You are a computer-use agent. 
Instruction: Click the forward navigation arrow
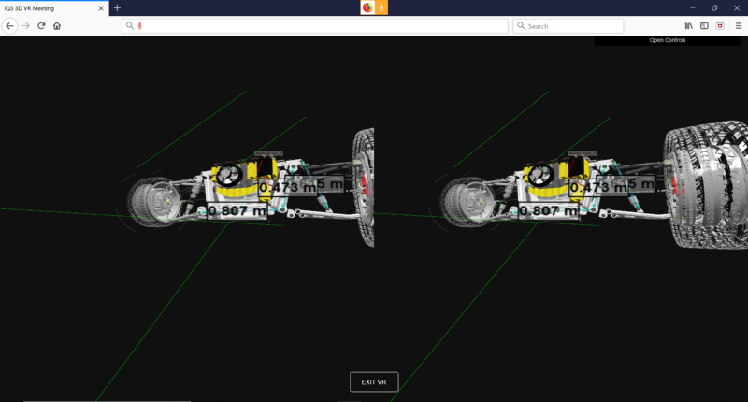[25, 25]
